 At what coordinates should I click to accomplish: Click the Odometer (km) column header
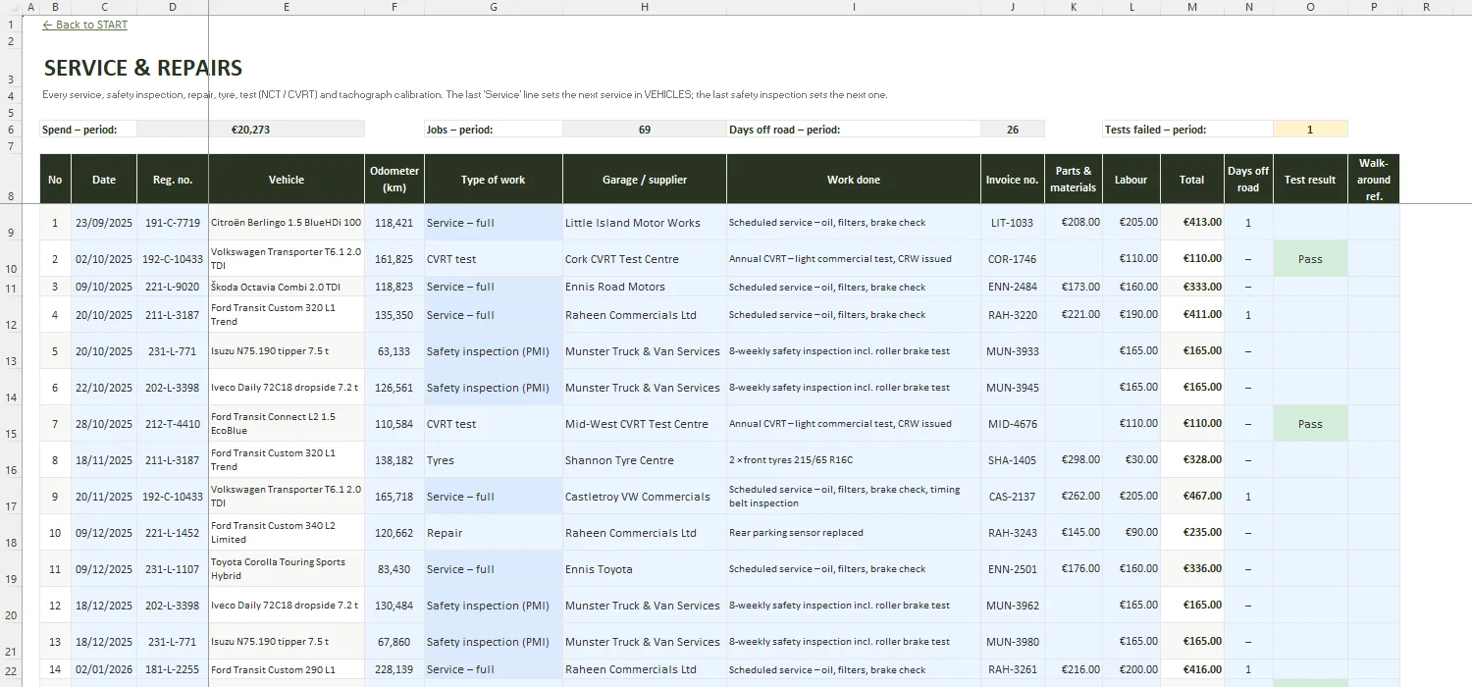[394, 179]
